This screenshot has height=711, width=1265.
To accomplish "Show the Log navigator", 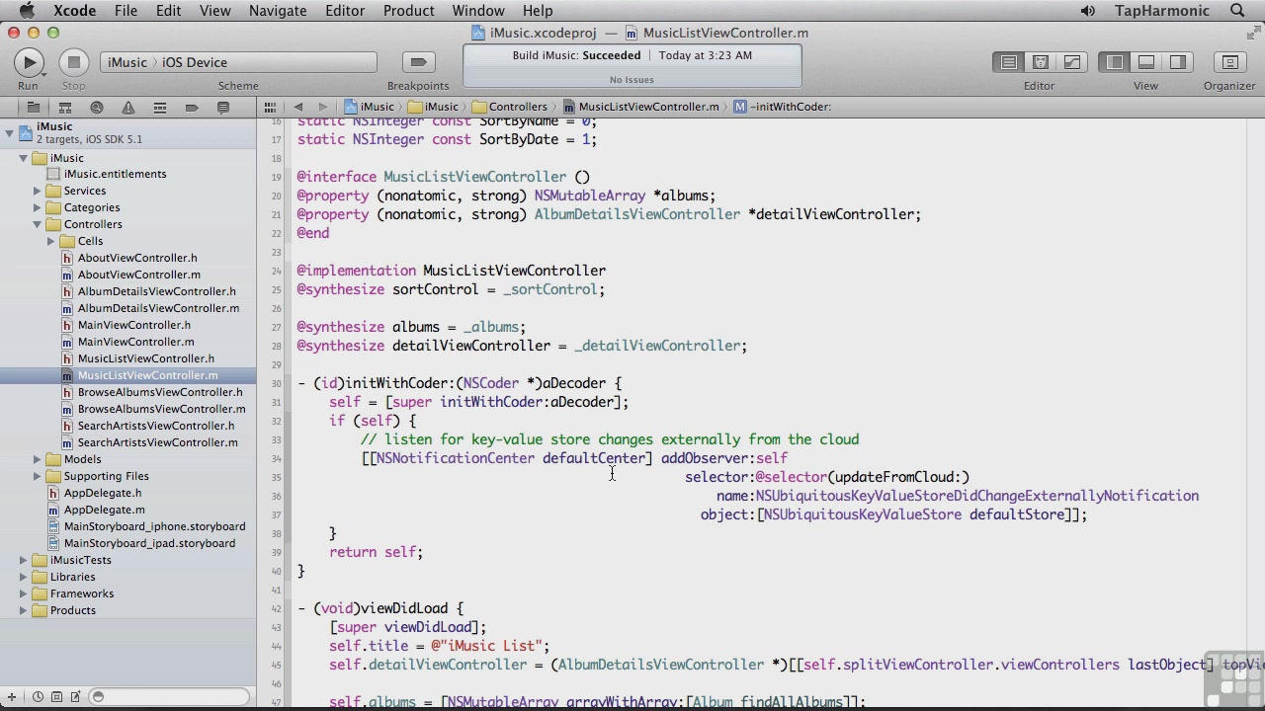I will tap(223, 107).
